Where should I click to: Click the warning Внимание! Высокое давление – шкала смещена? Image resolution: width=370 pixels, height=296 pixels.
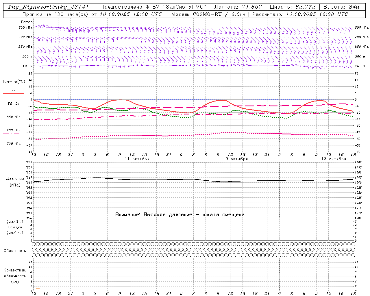click(x=180, y=215)
